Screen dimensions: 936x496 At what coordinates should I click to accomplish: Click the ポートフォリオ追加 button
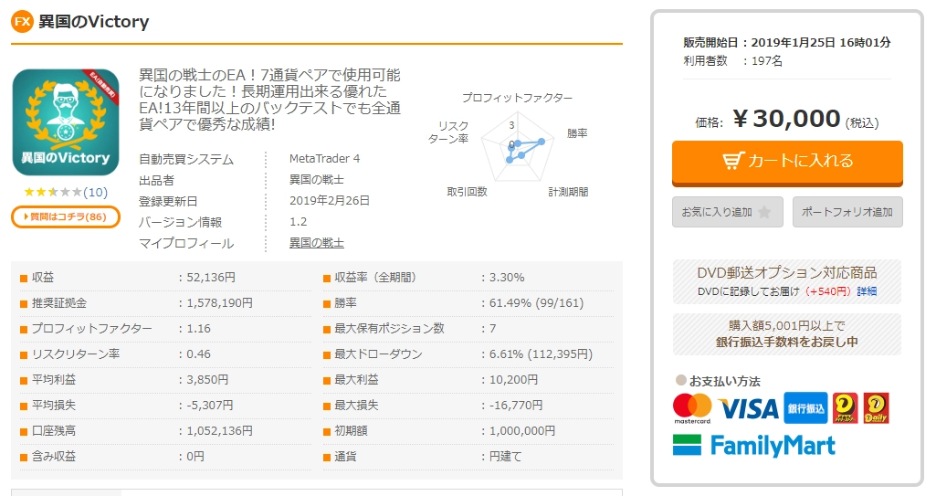(847, 212)
